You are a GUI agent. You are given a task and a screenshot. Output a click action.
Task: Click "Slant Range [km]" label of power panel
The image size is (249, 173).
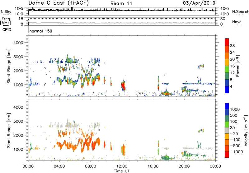tap(9, 66)
